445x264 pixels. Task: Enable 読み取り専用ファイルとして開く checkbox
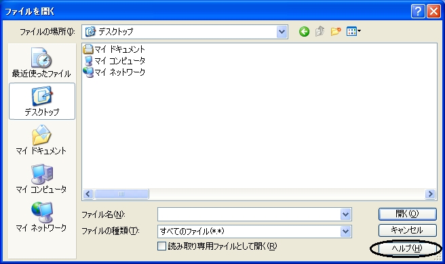[x=161, y=246]
